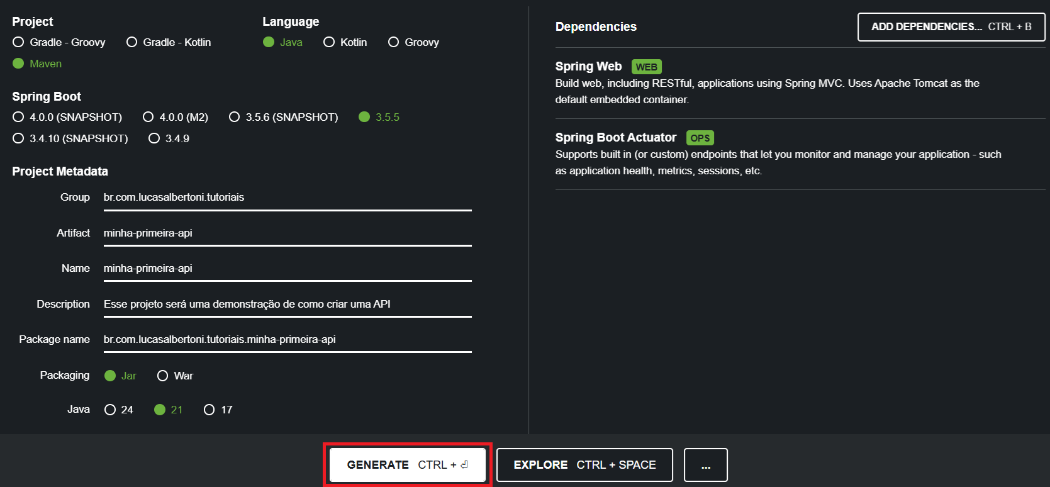Edit the Description field
Image resolution: width=1050 pixels, height=487 pixels.
tap(288, 305)
